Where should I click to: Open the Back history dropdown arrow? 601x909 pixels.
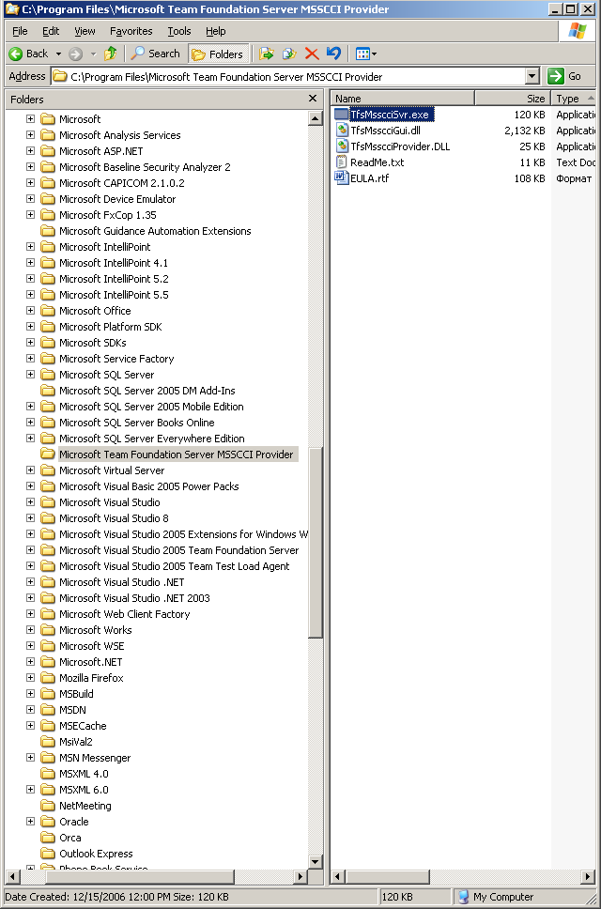[58, 54]
